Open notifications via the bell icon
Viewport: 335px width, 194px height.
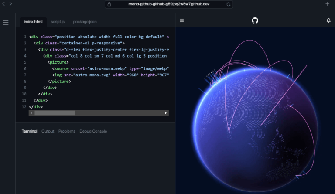328,20
